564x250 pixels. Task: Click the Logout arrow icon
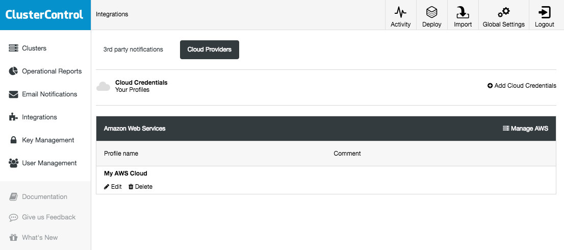545,12
